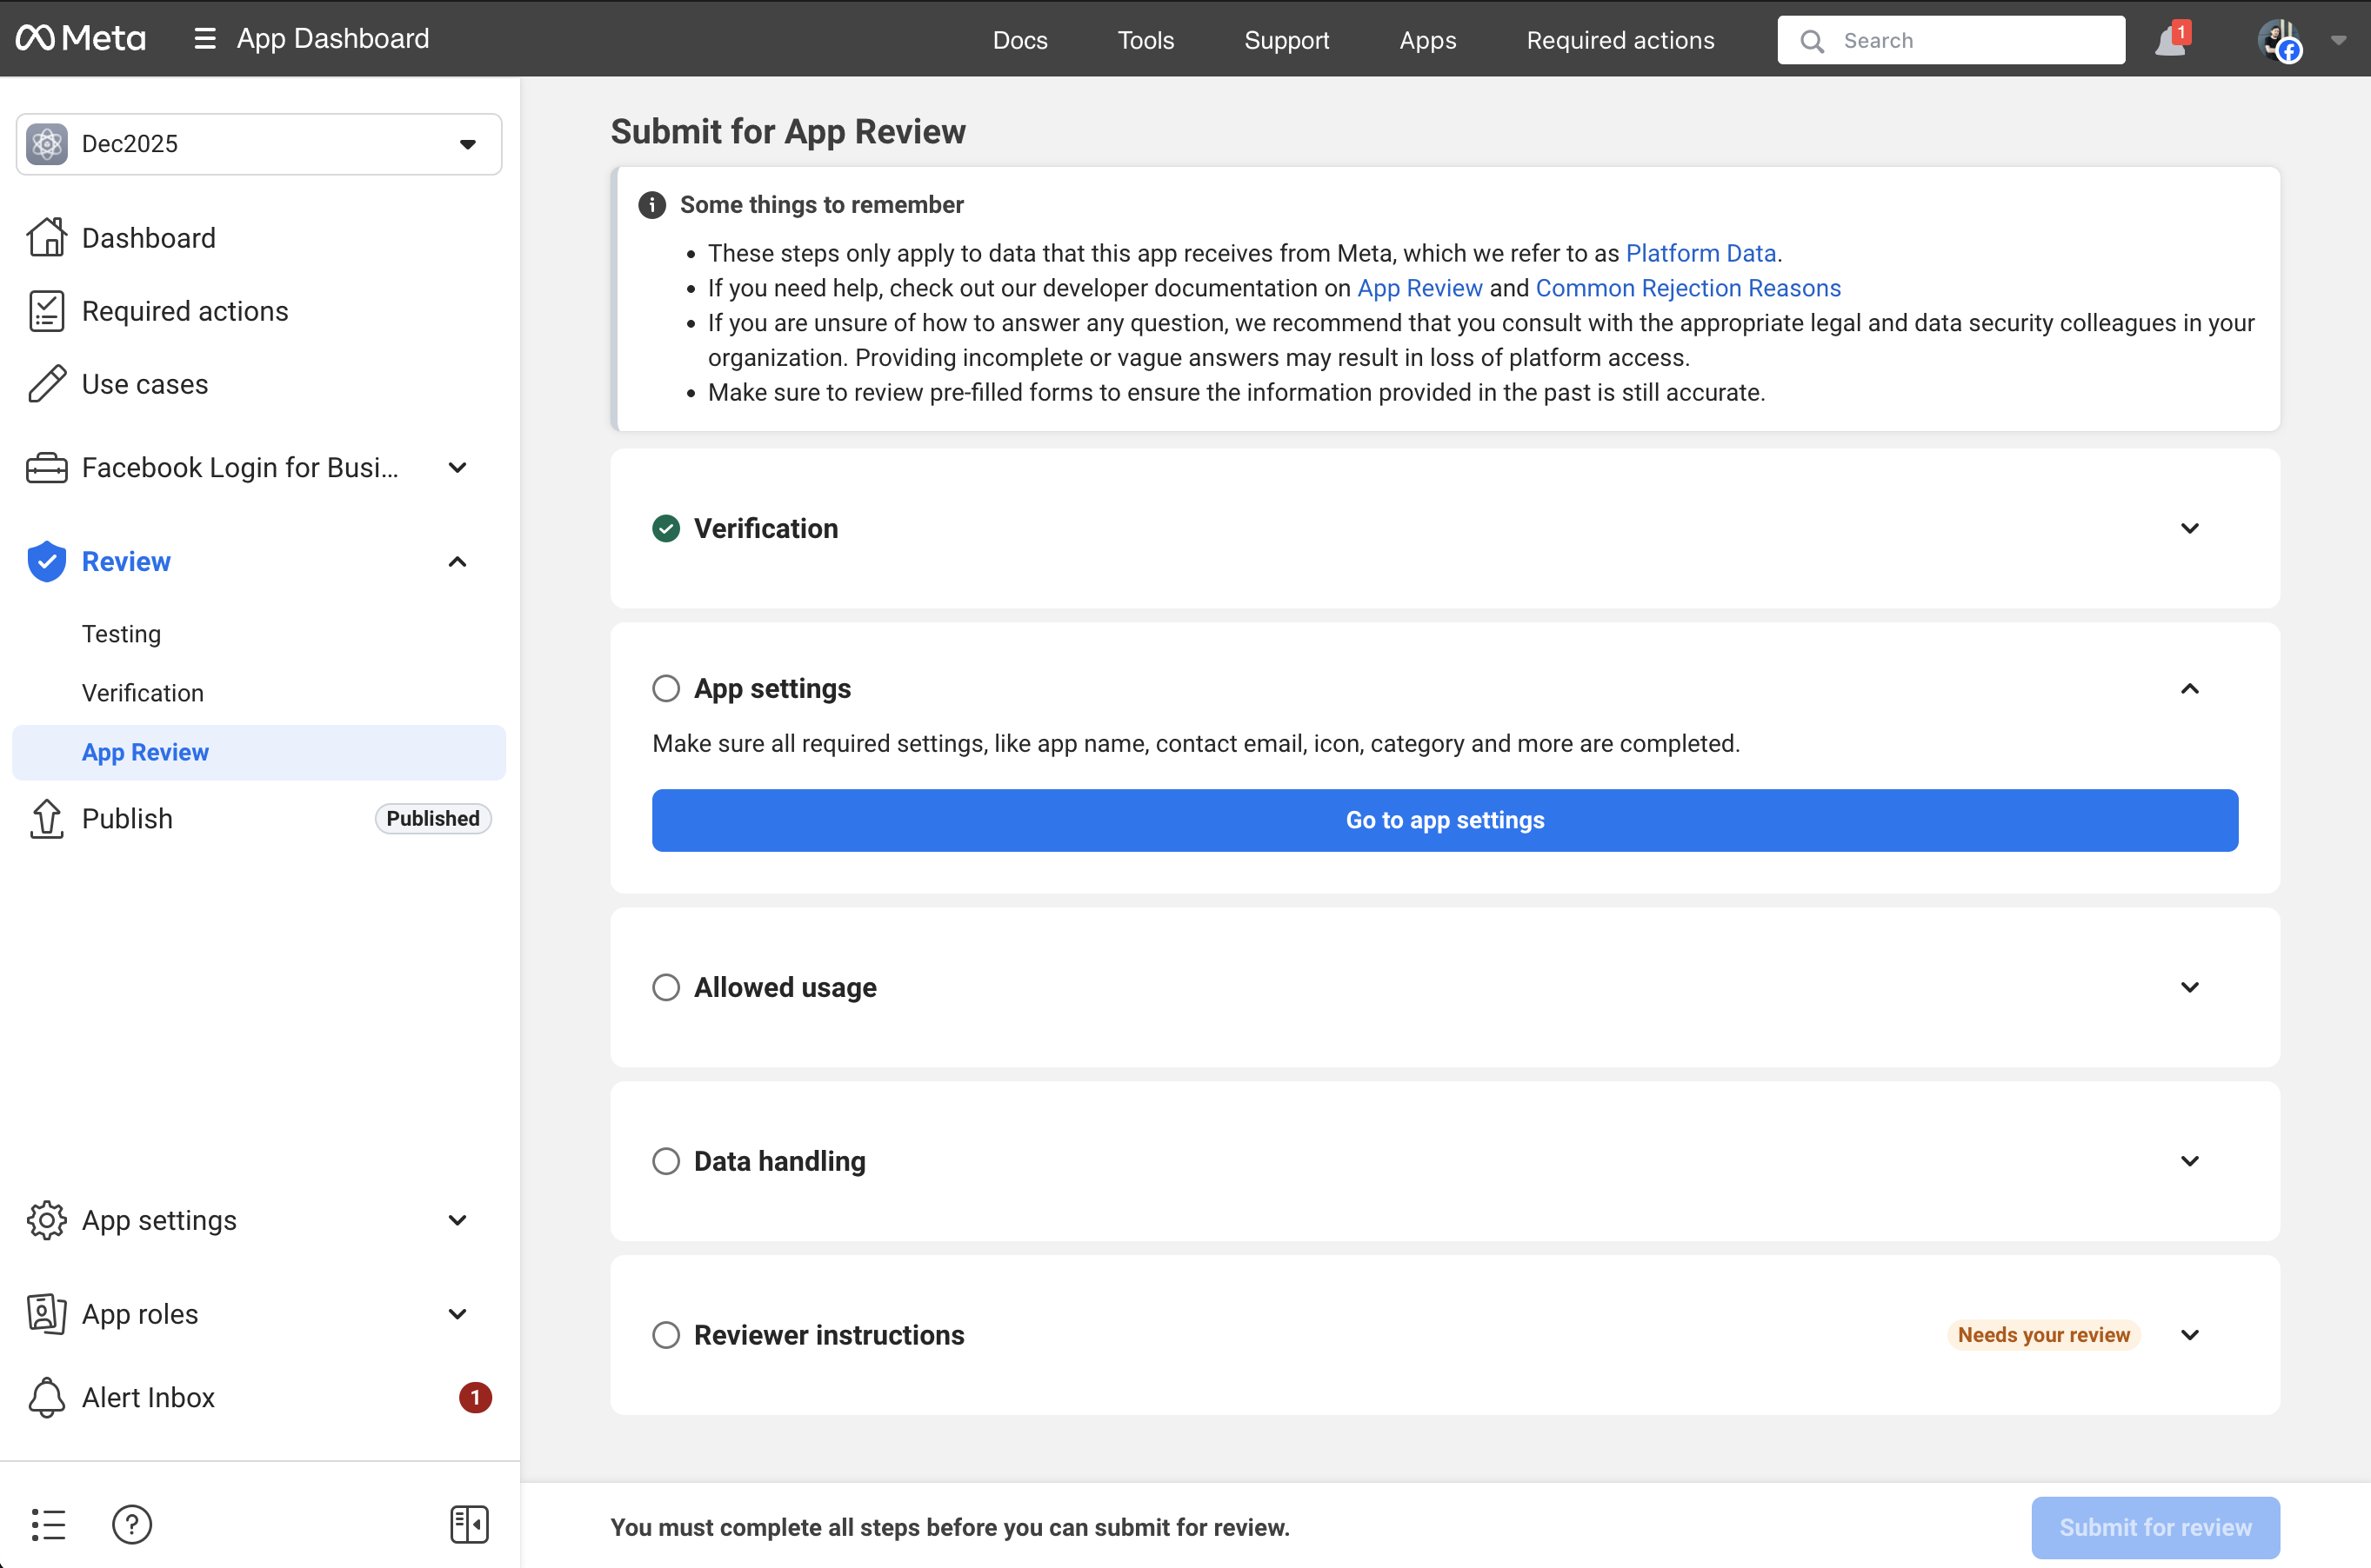Open the Dec2025 app selector dropdown
The width and height of the screenshot is (2371, 1568).
tap(259, 144)
